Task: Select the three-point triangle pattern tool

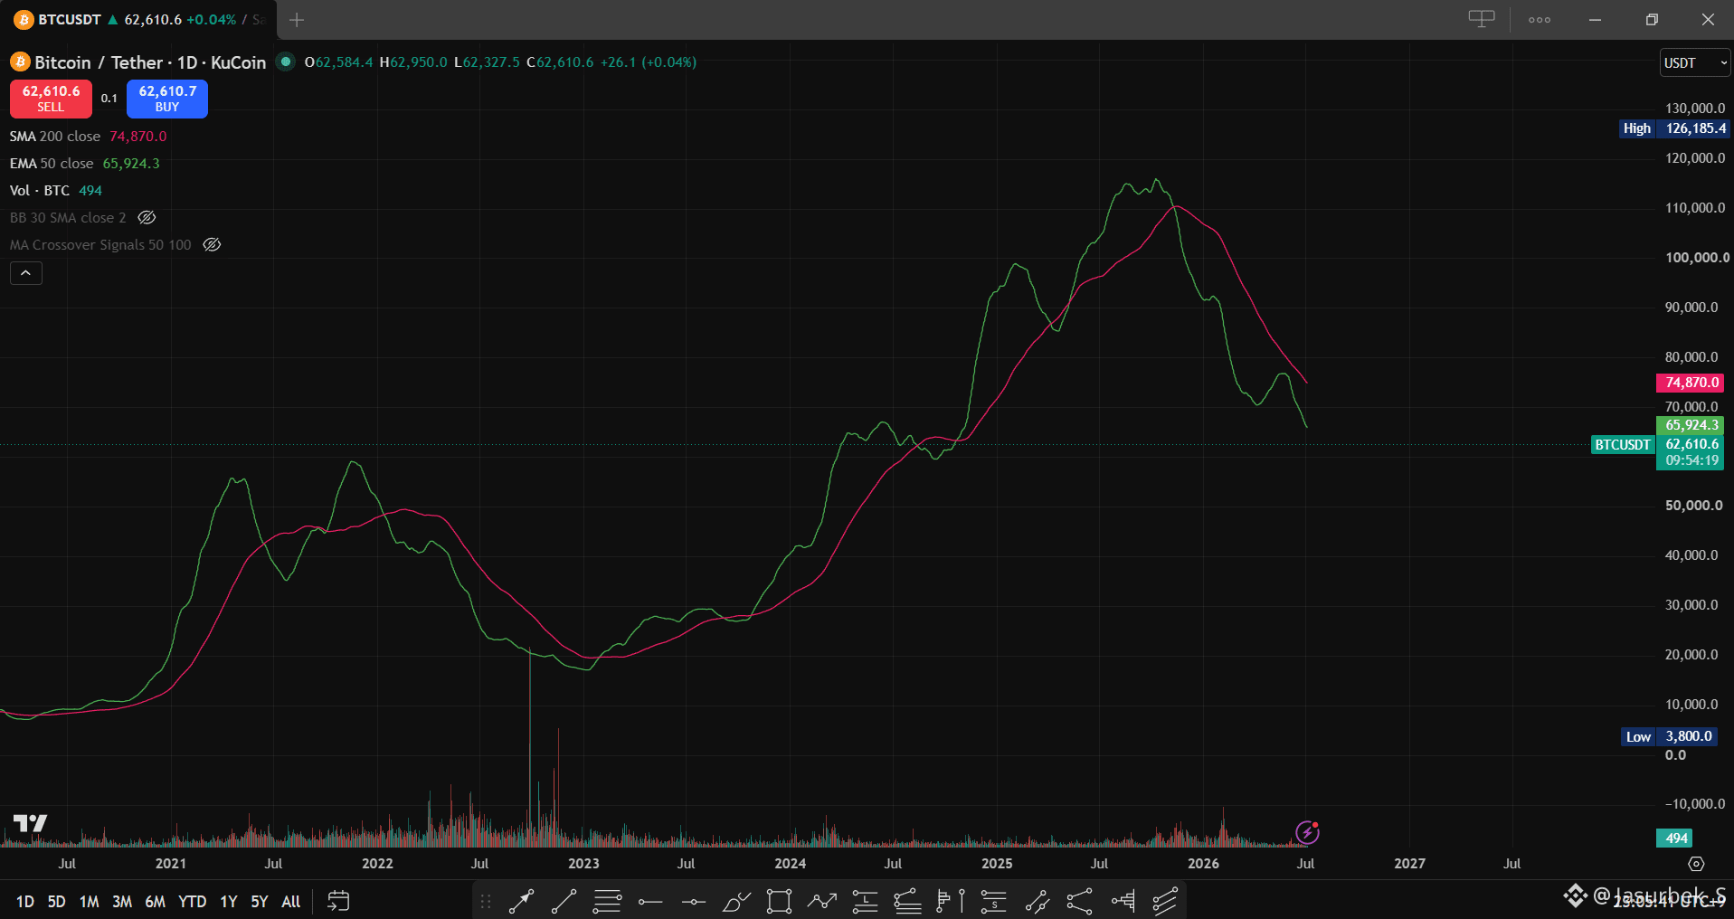Action: tap(1079, 901)
